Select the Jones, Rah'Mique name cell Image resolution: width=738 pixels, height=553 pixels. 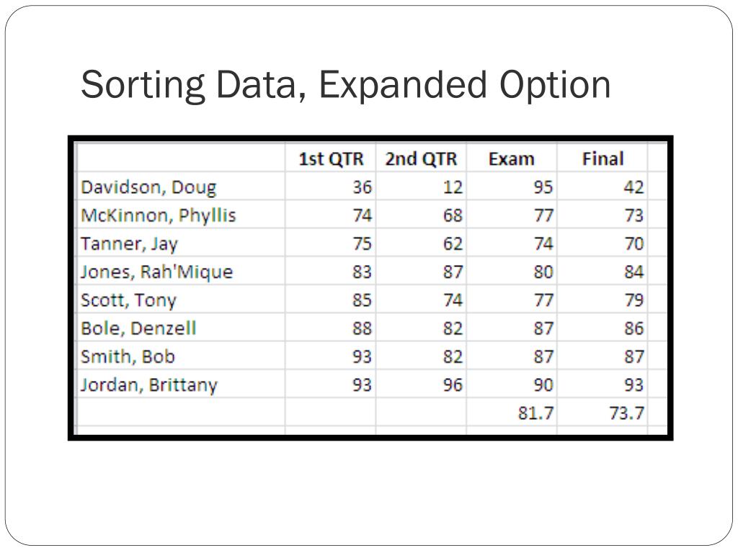click(181, 271)
